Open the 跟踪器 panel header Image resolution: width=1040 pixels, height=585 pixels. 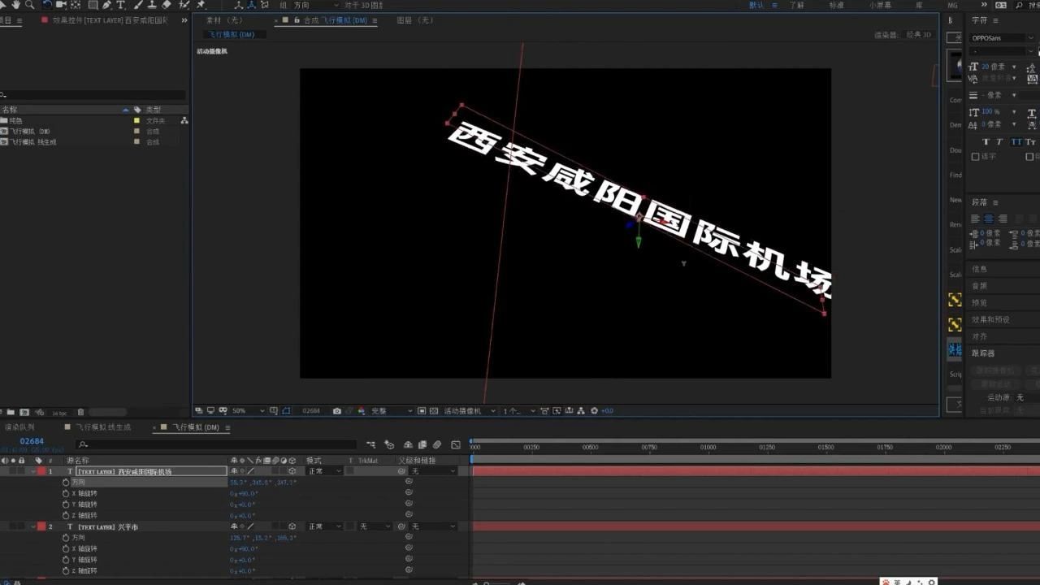(x=983, y=353)
